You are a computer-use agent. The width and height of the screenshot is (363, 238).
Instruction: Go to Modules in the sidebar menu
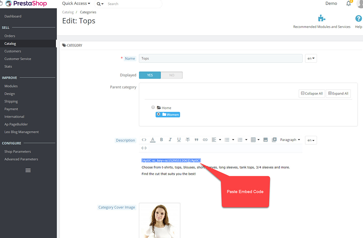coord(11,86)
